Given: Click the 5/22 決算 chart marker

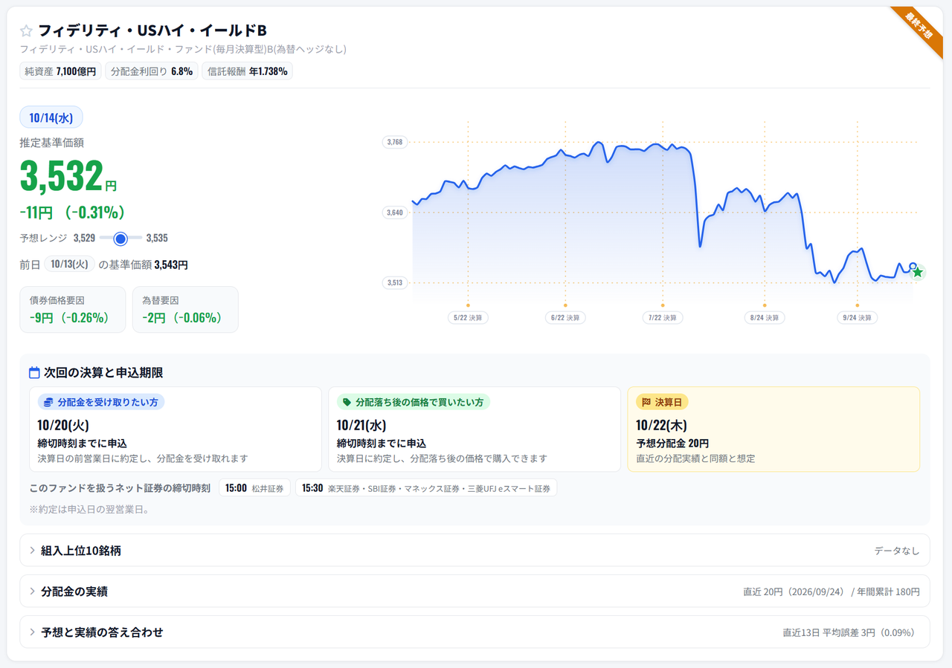Looking at the screenshot, I should tap(468, 317).
